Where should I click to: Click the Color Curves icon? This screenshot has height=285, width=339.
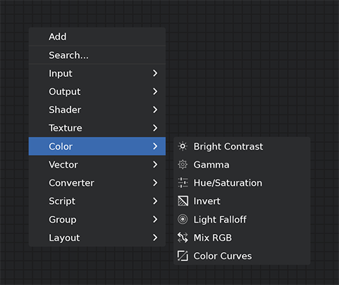click(x=183, y=256)
